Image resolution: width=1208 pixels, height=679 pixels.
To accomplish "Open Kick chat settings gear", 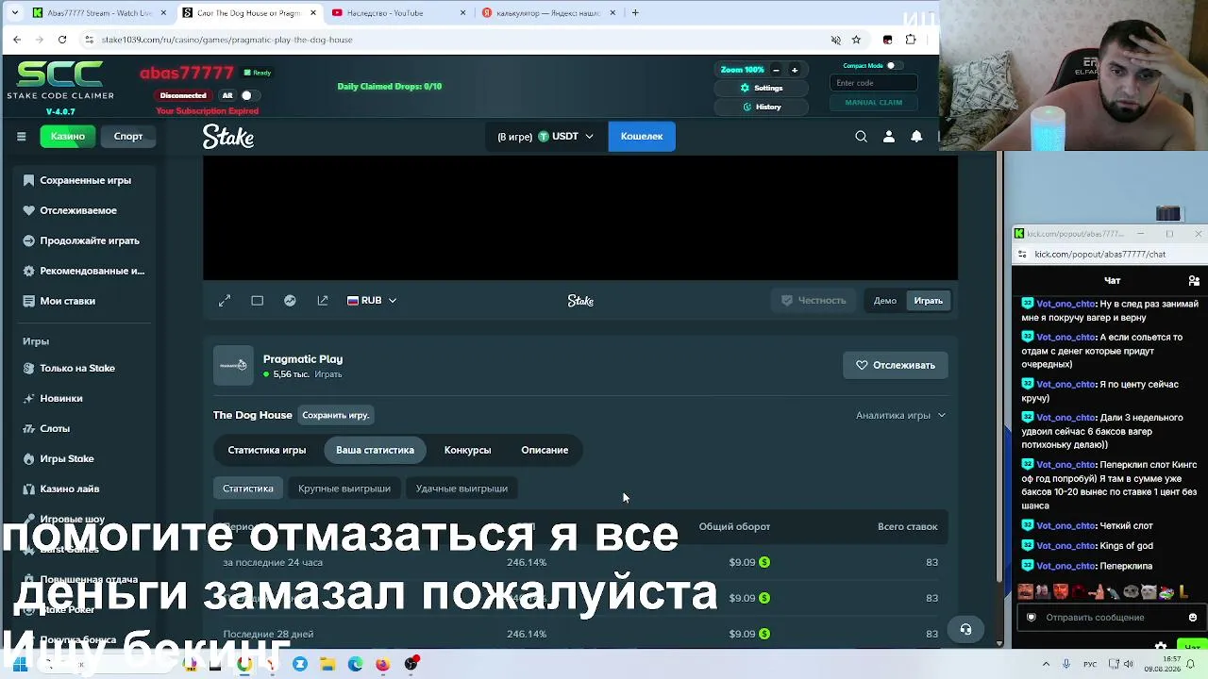I will (x=1161, y=647).
